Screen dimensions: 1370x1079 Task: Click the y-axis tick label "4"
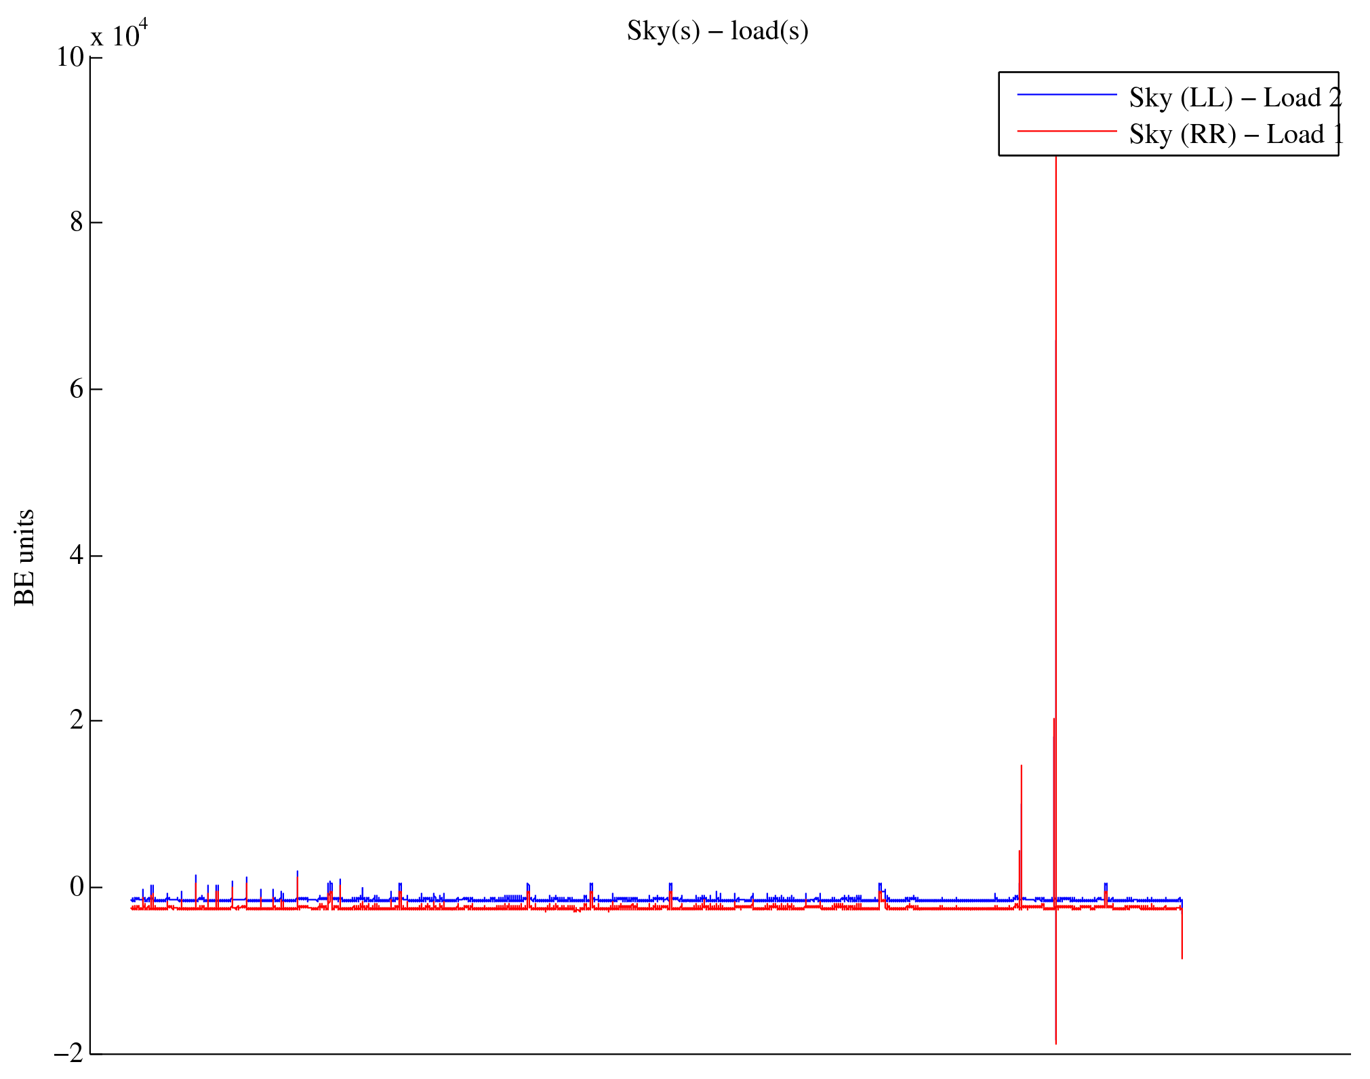pos(77,555)
